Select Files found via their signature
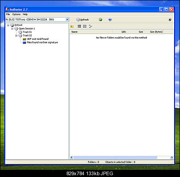 [x=43, y=43]
